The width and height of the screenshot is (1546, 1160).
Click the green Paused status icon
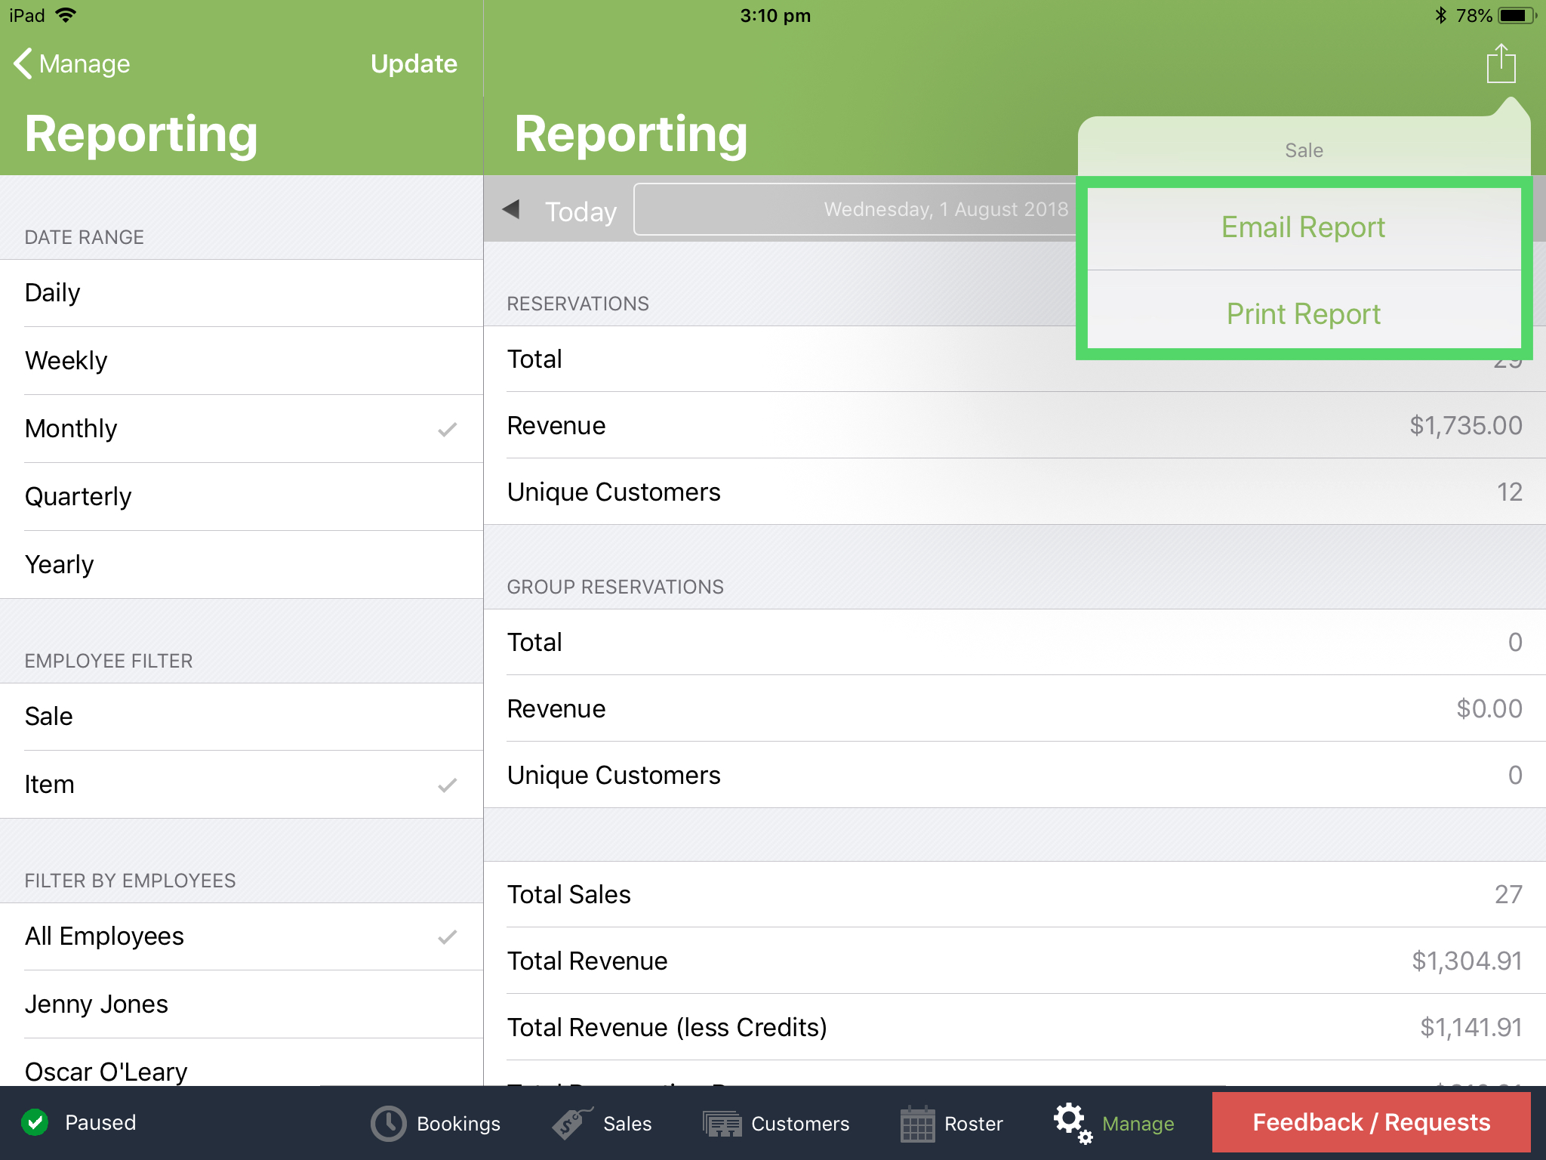click(x=35, y=1123)
